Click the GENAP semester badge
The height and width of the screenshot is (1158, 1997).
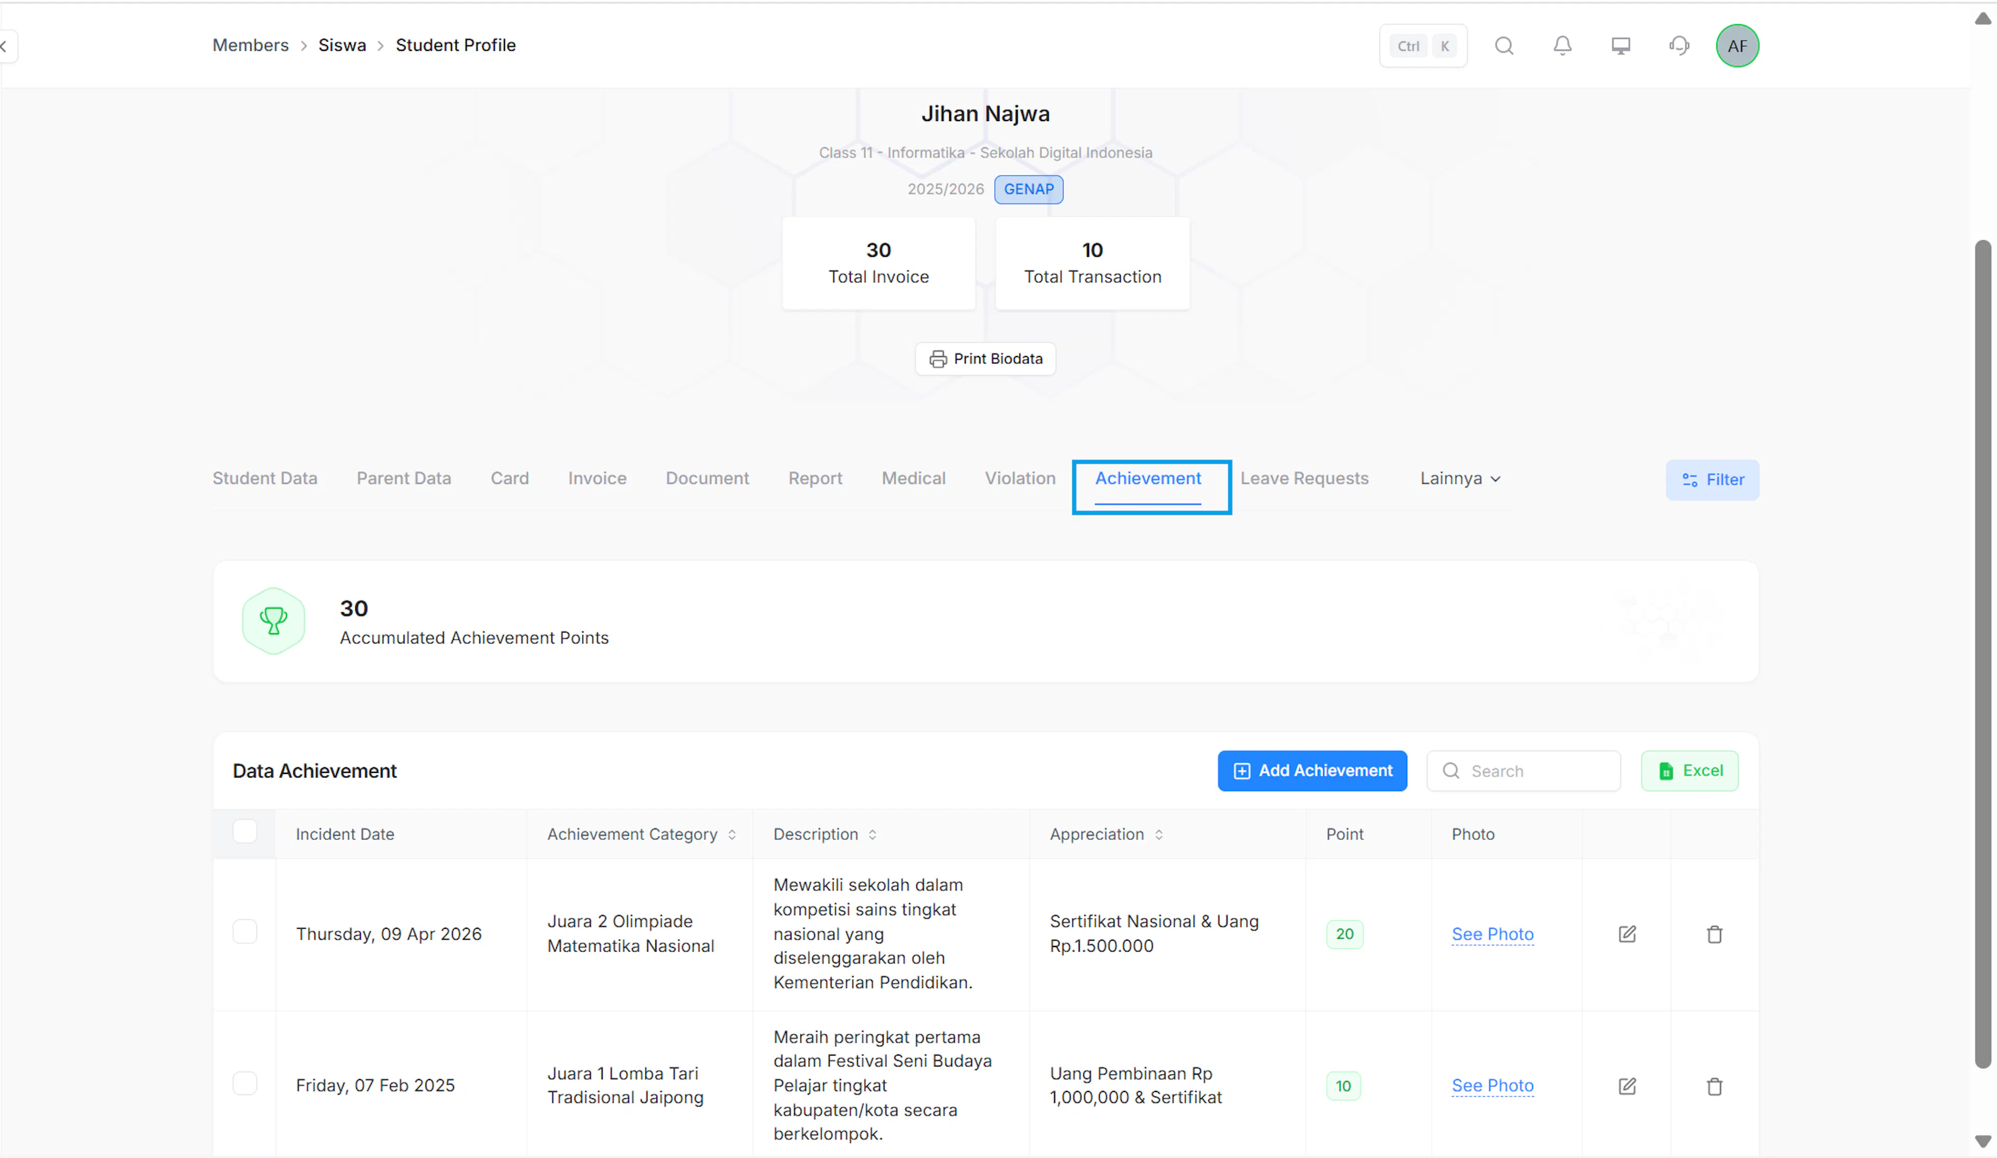pyautogui.click(x=1029, y=189)
